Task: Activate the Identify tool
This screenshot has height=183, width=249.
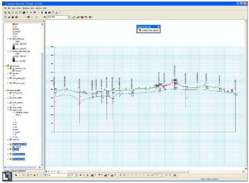Action: pyautogui.click(x=46, y=12)
